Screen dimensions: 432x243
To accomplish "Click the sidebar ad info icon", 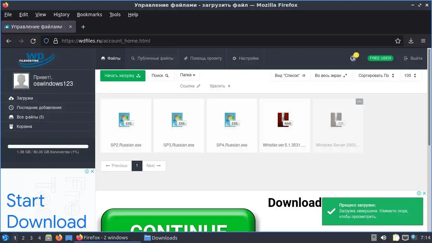I will click(87, 171).
